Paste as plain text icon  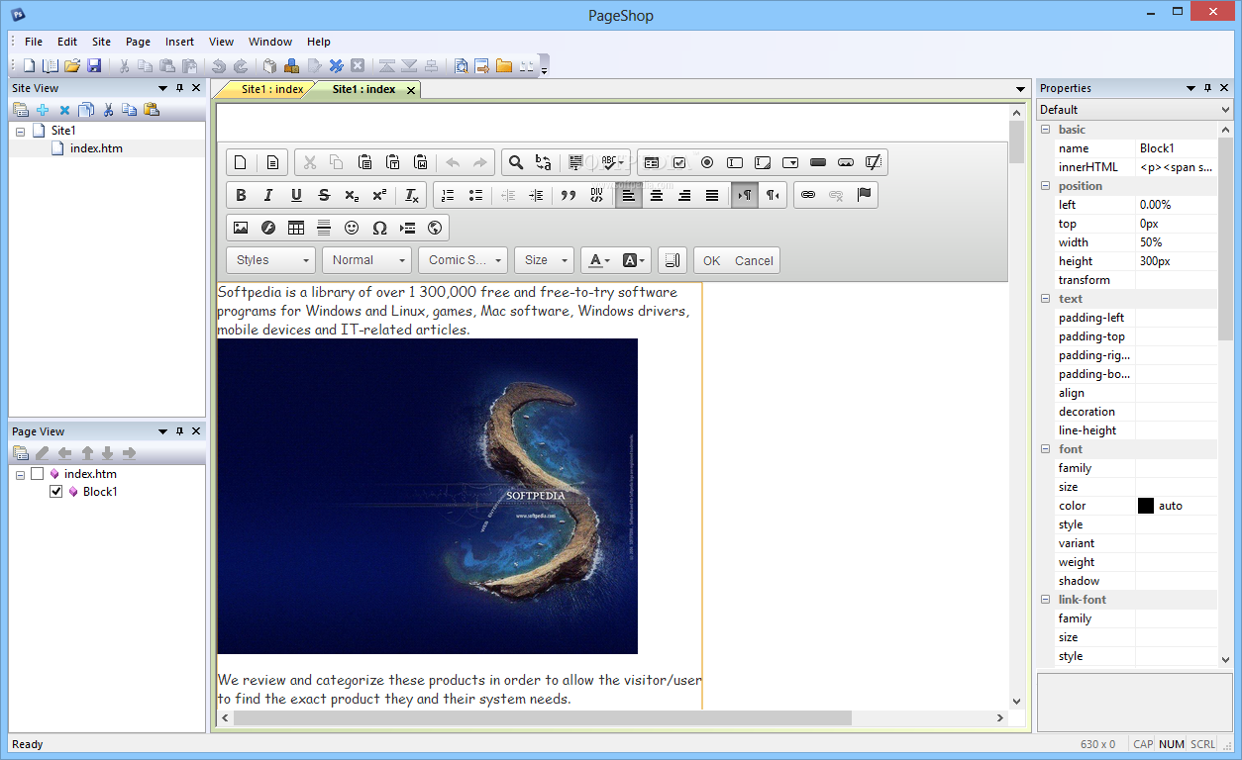pyautogui.click(x=393, y=163)
